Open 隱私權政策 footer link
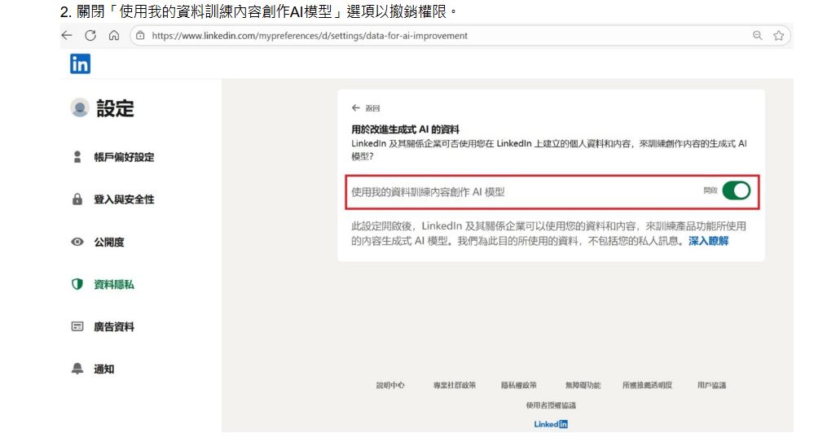The height and width of the screenshot is (446, 827). 518,385
